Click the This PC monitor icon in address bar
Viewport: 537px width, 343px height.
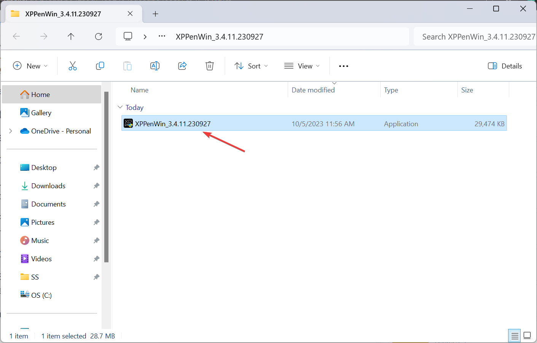pyautogui.click(x=128, y=37)
